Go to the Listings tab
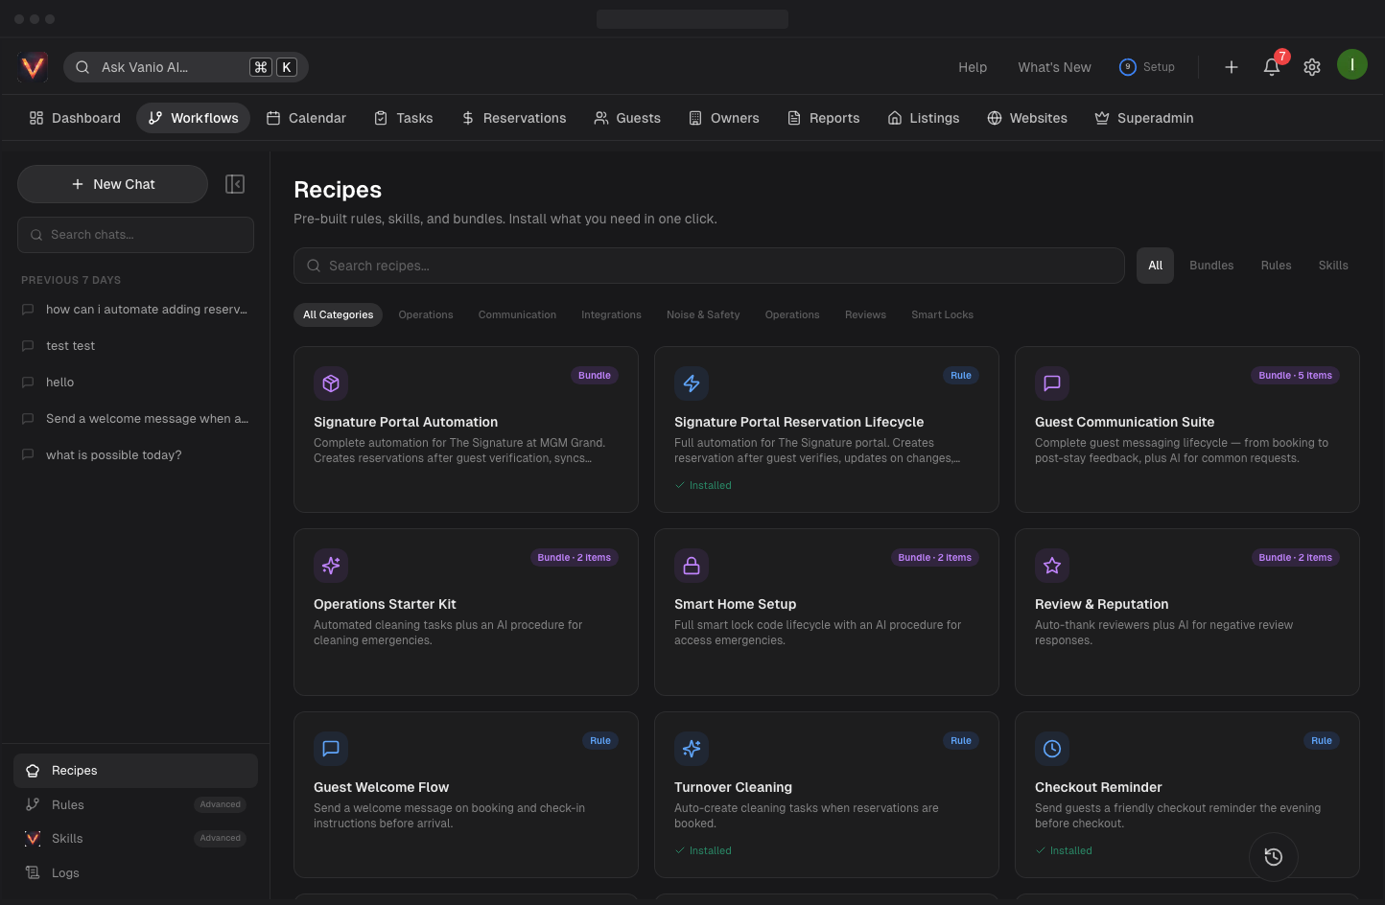This screenshot has height=905, width=1385. [923, 118]
